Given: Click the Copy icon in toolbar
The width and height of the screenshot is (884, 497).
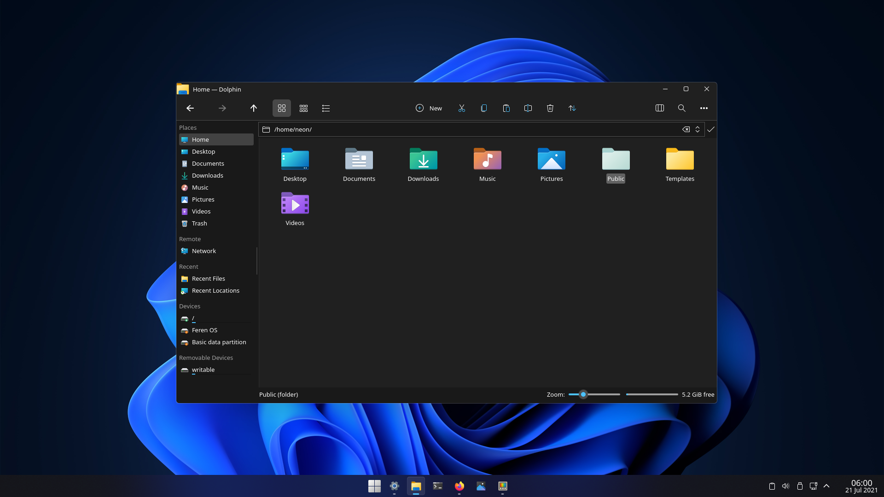Looking at the screenshot, I should click(484, 108).
